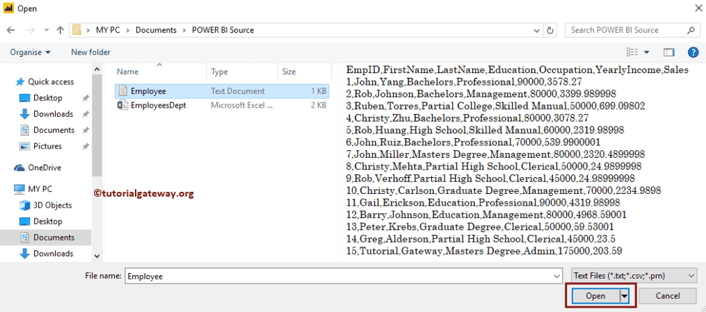Toggle the preview pane icon
The image size is (706, 312).
pyautogui.click(x=669, y=52)
